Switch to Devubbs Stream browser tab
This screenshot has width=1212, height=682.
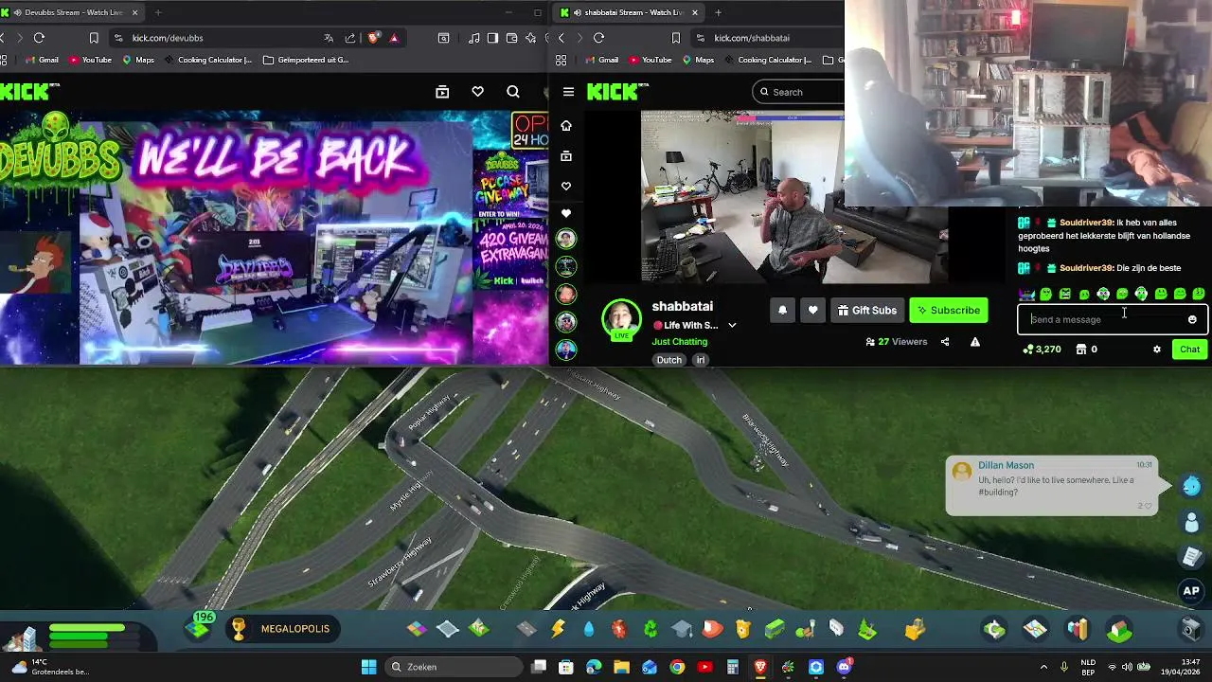(x=72, y=12)
